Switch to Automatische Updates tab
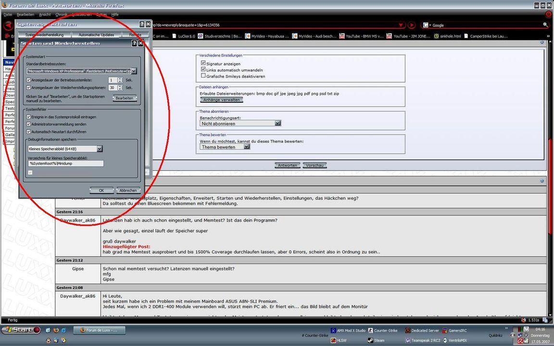 tap(96, 35)
